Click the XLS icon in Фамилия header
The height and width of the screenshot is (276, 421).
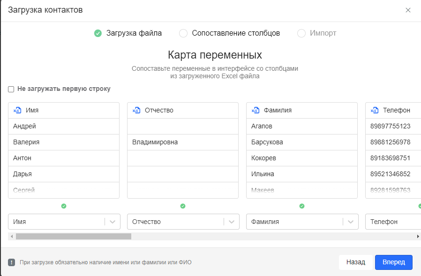(256, 111)
